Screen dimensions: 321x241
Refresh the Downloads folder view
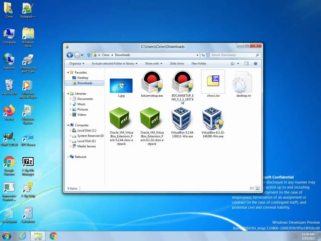click(203, 55)
